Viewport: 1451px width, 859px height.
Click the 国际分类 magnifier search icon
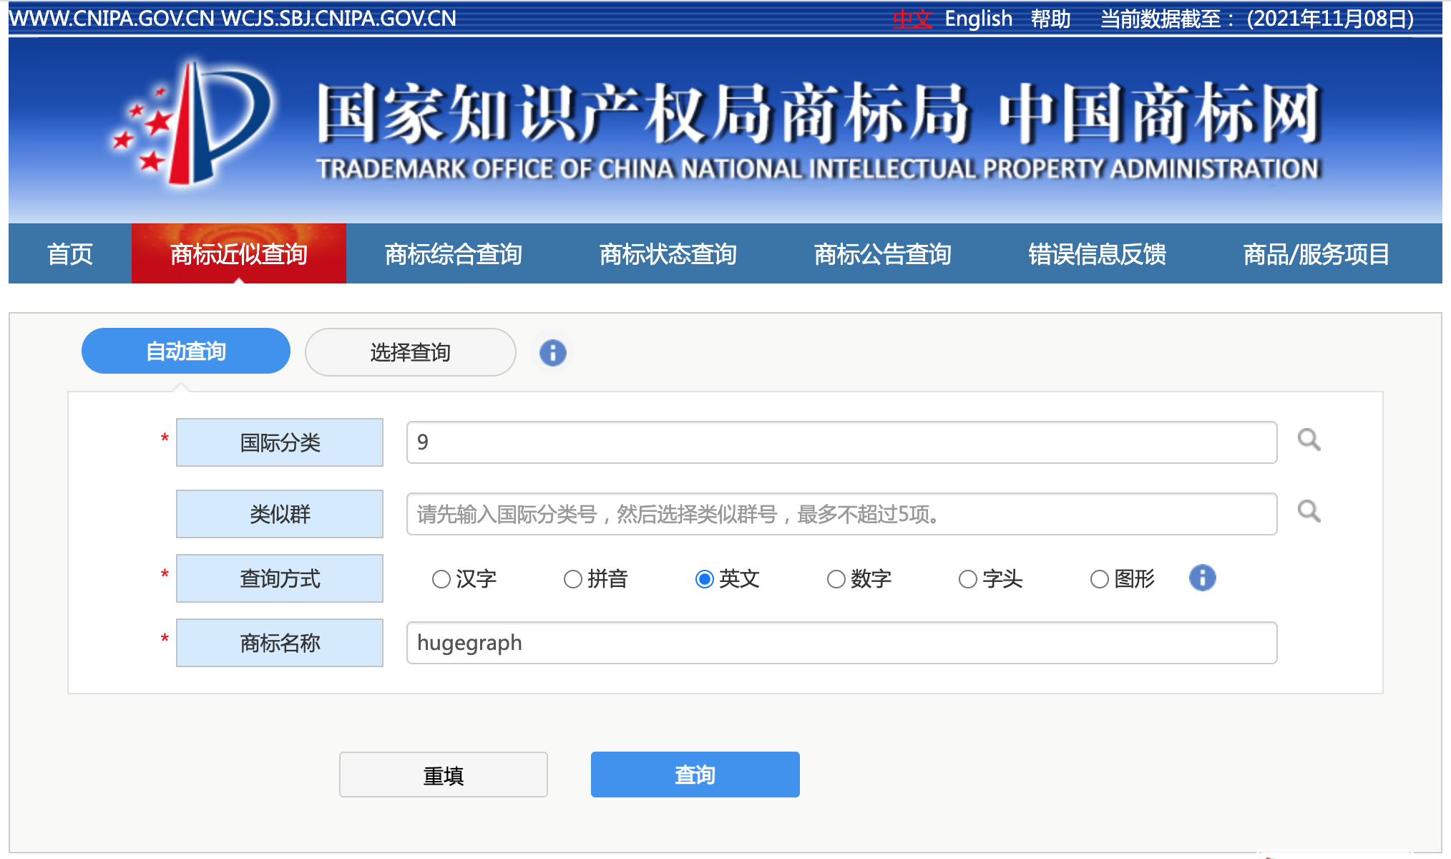click(1309, 440)
